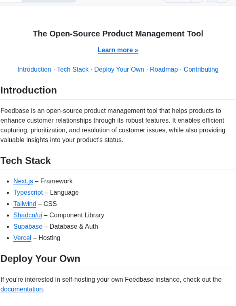236x306 pixels.
Task: Click the Tech Stack navigation link
Action: [73, 70]
